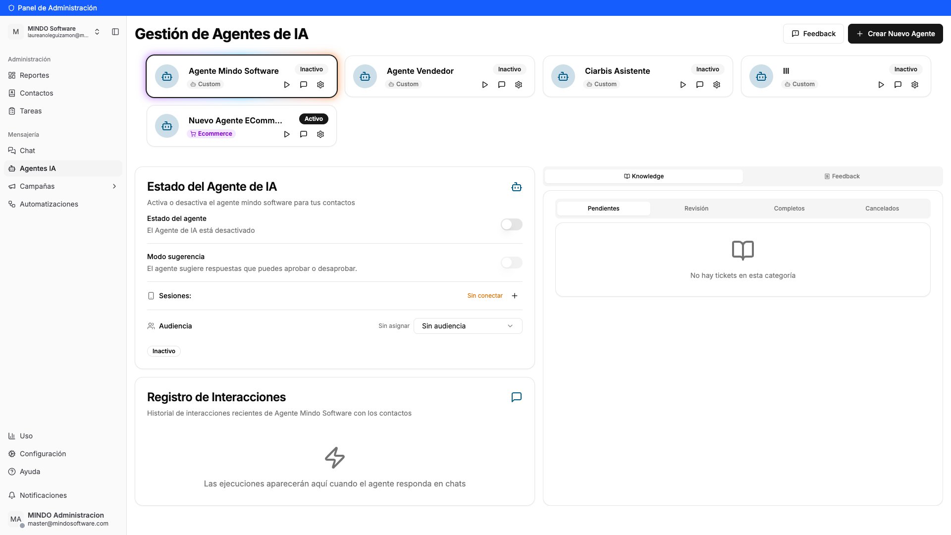The height and width of the screenshot is (535, 951).
Task: Open chat icon on Agente Vendedor card
Action: (502, 85)
